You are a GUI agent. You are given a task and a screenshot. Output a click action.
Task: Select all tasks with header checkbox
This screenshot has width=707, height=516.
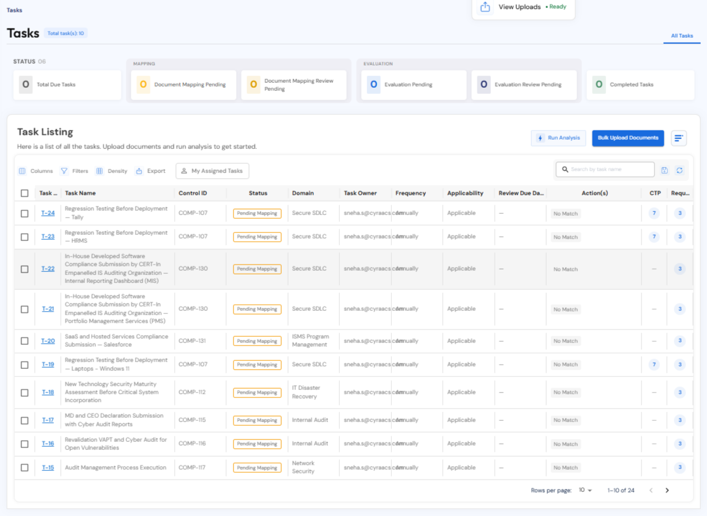click(x=25, y=193)
